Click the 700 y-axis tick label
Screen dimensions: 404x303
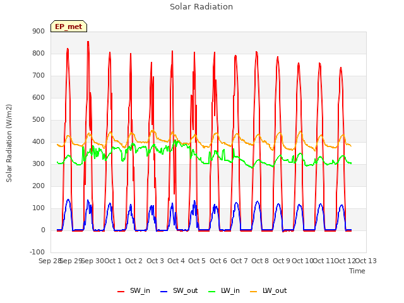click(39, 76)
